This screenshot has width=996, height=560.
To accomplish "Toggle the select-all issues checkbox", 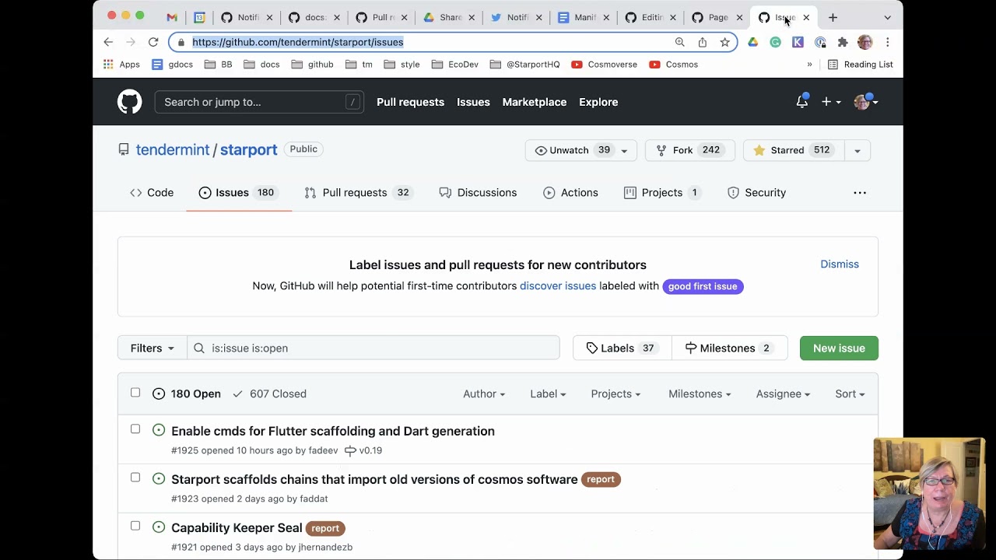I will 135,393.
